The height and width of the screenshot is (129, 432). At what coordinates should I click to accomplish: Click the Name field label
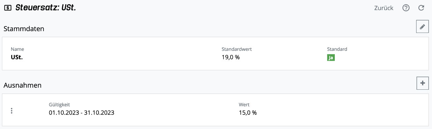pos(17,49)
